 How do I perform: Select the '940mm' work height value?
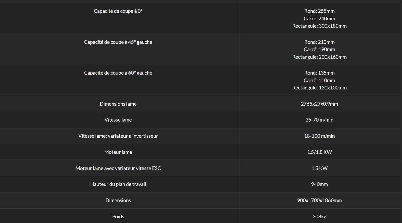(x=319, y=184)
